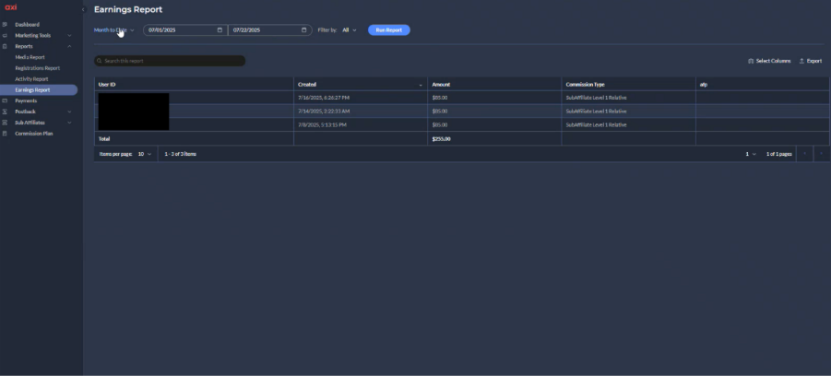This screenshot has width=831, height=376.
Task: Expand the Marketing Tools menu chevron
Action: [69, 35]
